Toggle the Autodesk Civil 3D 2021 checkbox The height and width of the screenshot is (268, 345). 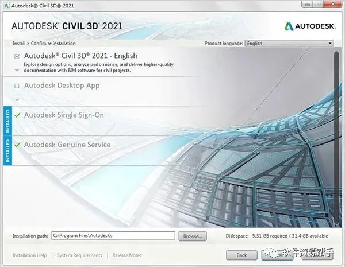point(17,56)
